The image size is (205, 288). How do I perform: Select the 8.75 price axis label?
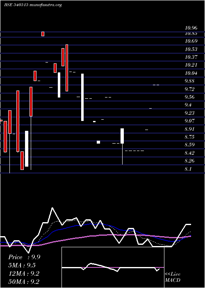click(x=189, y=137)
